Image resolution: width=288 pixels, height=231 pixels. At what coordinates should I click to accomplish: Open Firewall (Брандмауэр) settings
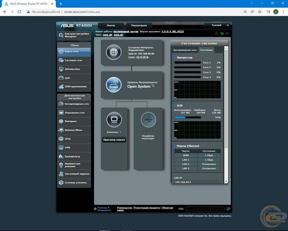[x=74, y=156]
